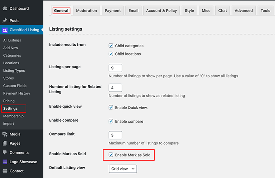Open Custom Fields page
The height and width of the screenshot is (178, 275).
[x=15, y=86]
